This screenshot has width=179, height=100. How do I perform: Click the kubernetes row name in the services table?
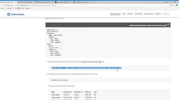pos(55,95)
